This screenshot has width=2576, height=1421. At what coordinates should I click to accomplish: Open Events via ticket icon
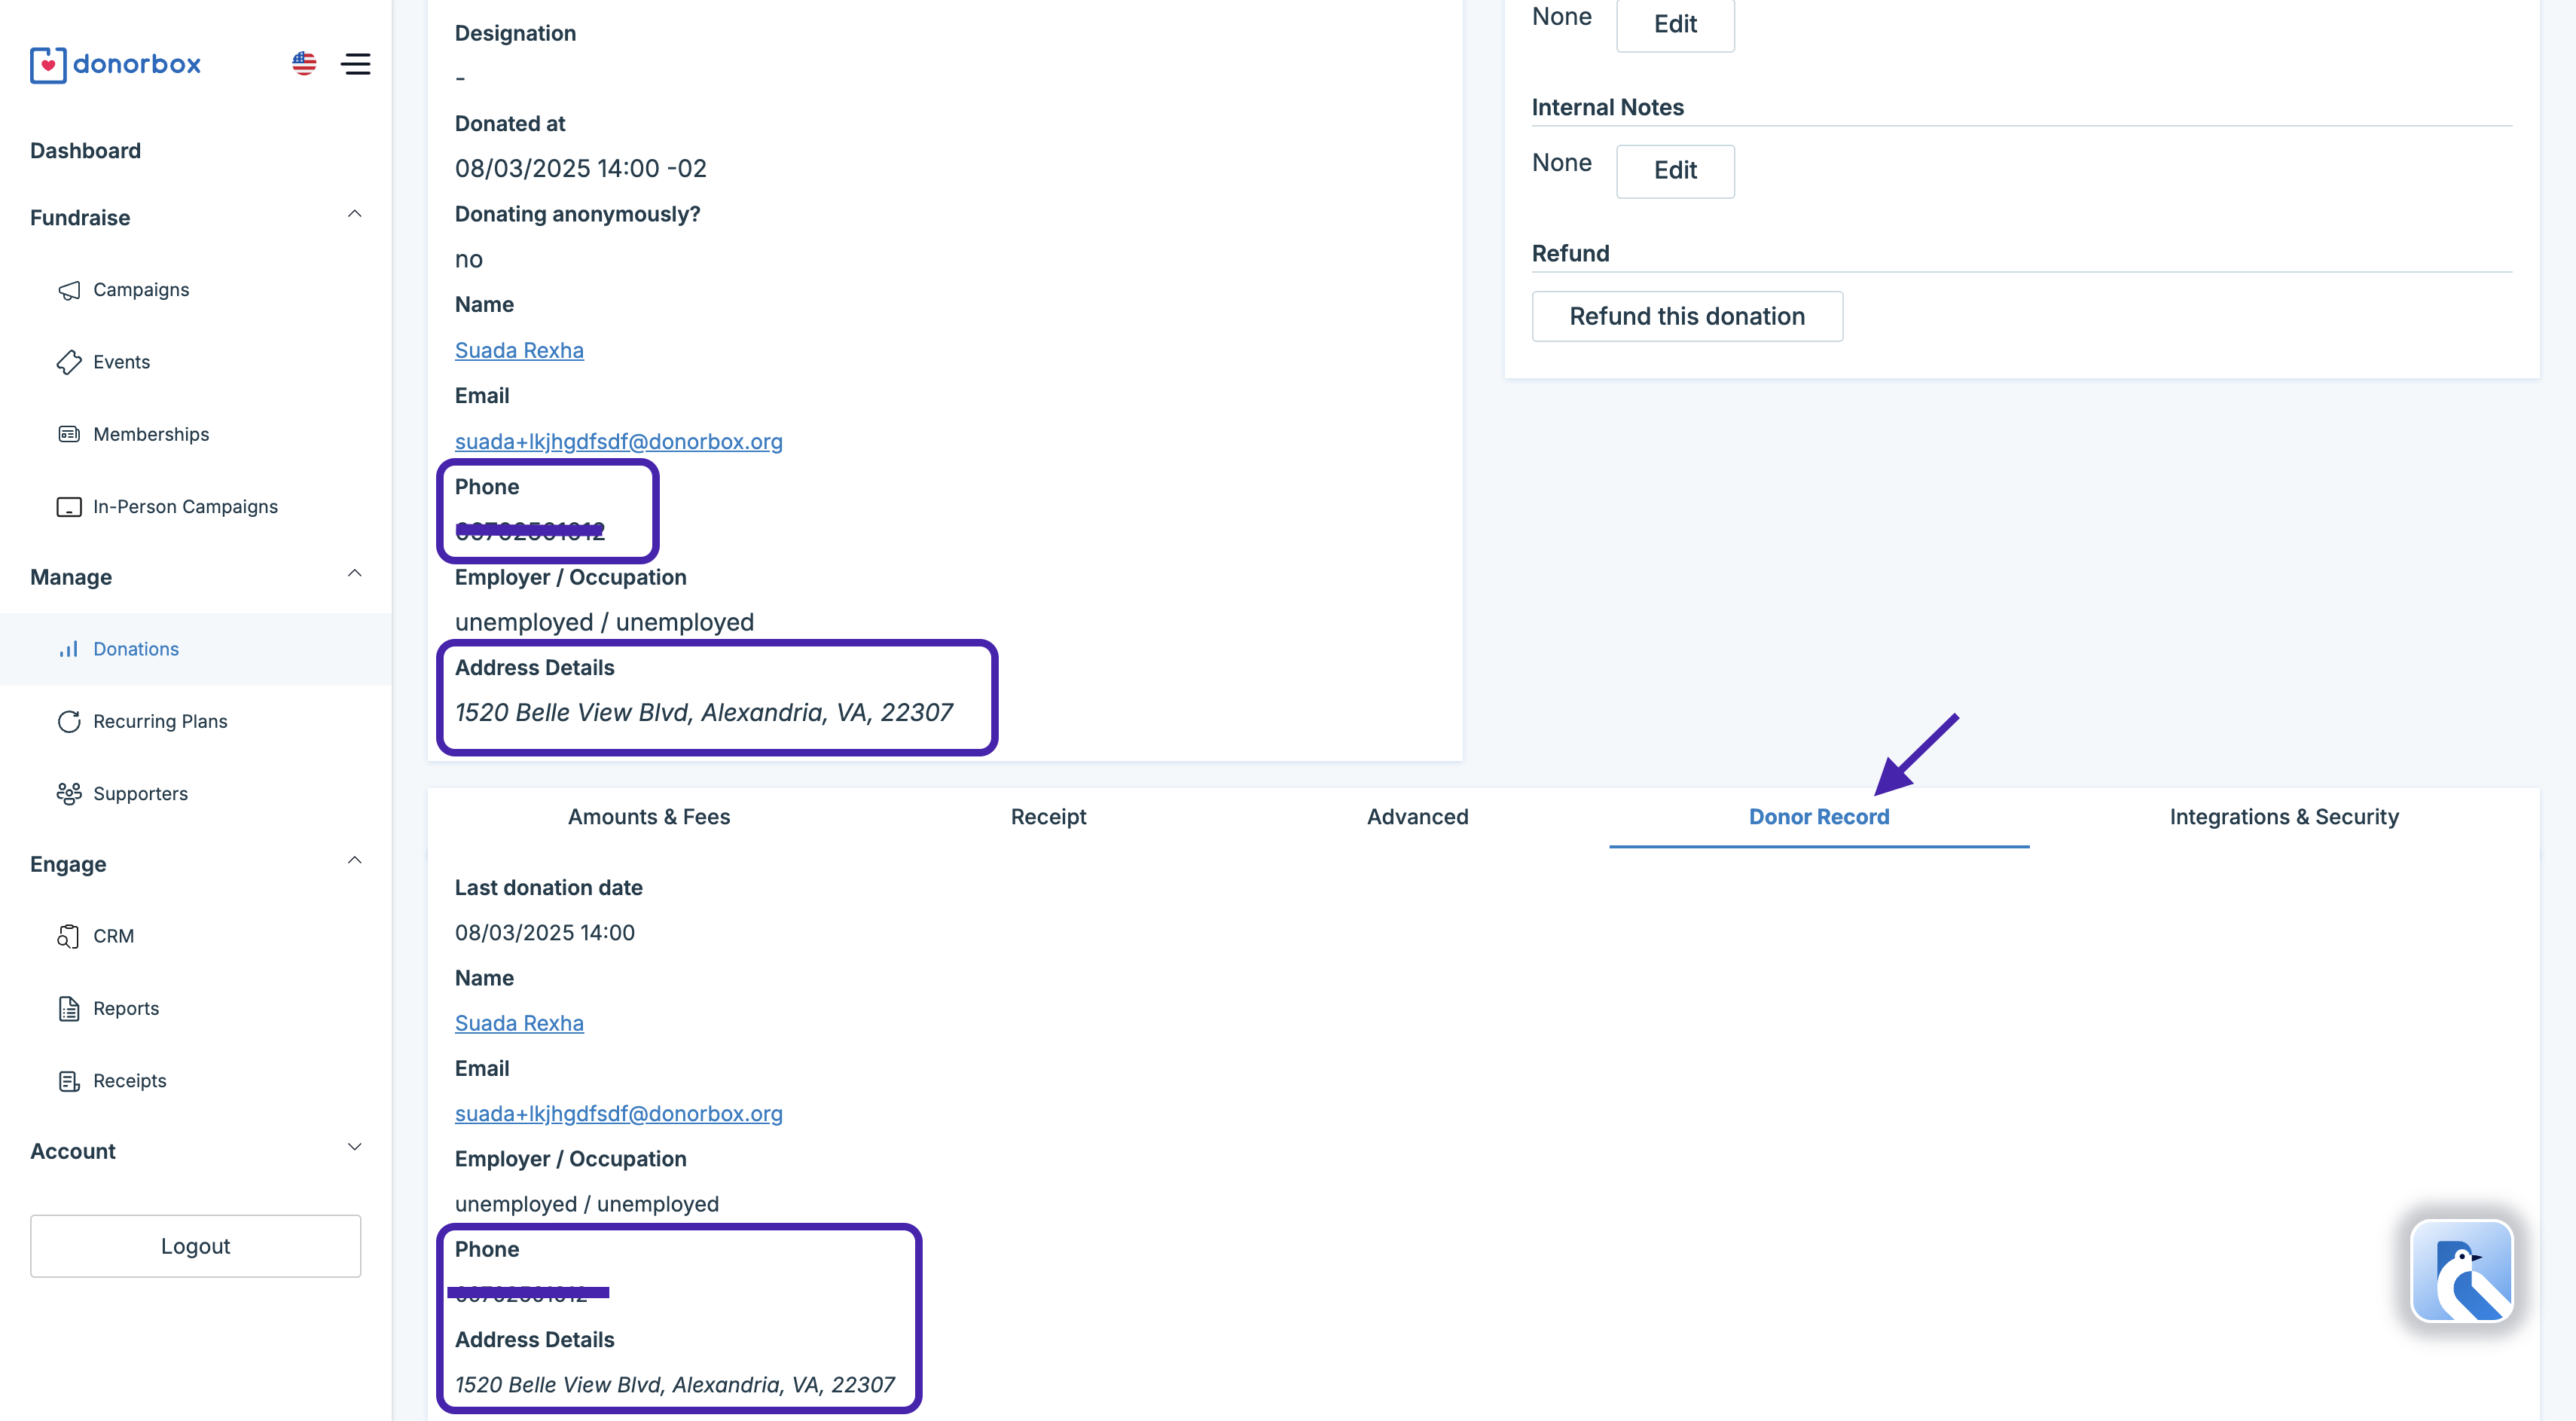click(69, 362)
